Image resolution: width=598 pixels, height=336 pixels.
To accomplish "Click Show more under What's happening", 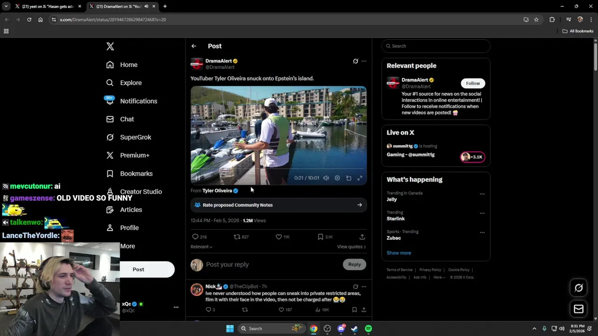I will coord(399,253).
